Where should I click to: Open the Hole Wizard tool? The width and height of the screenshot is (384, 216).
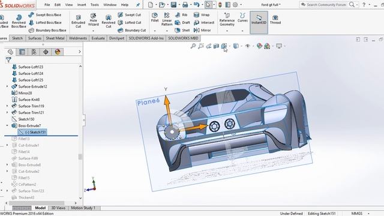click(x=94, y=20)
